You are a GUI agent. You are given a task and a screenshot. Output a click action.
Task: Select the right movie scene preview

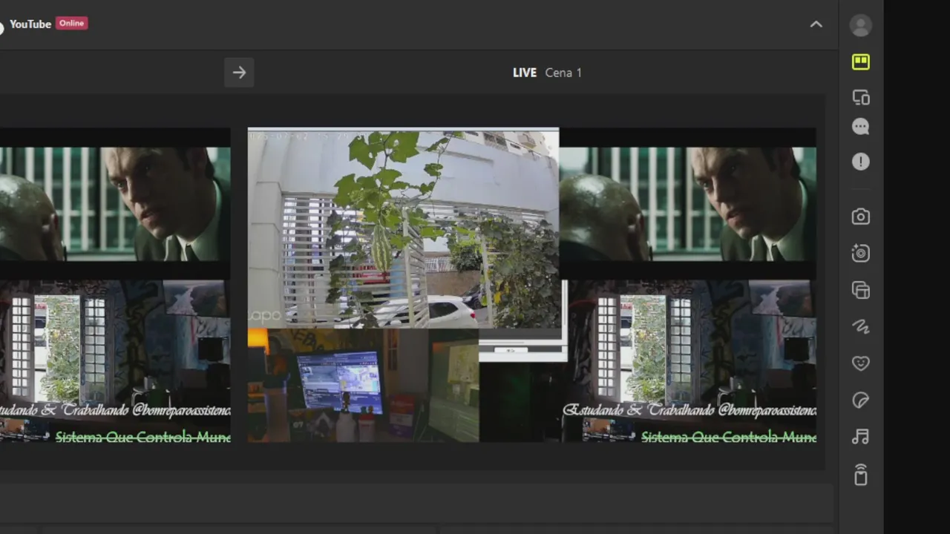pyautogui.click(x=688, y=204)
